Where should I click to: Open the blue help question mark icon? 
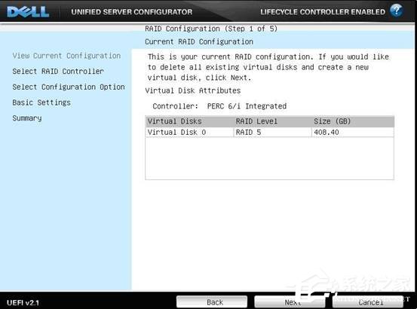pos(396,11)
